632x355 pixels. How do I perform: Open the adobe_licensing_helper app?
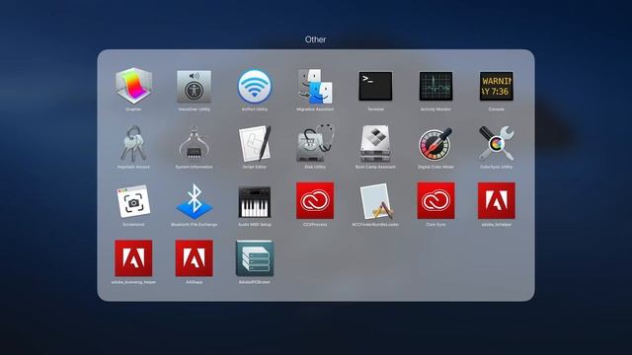(133, 258)
